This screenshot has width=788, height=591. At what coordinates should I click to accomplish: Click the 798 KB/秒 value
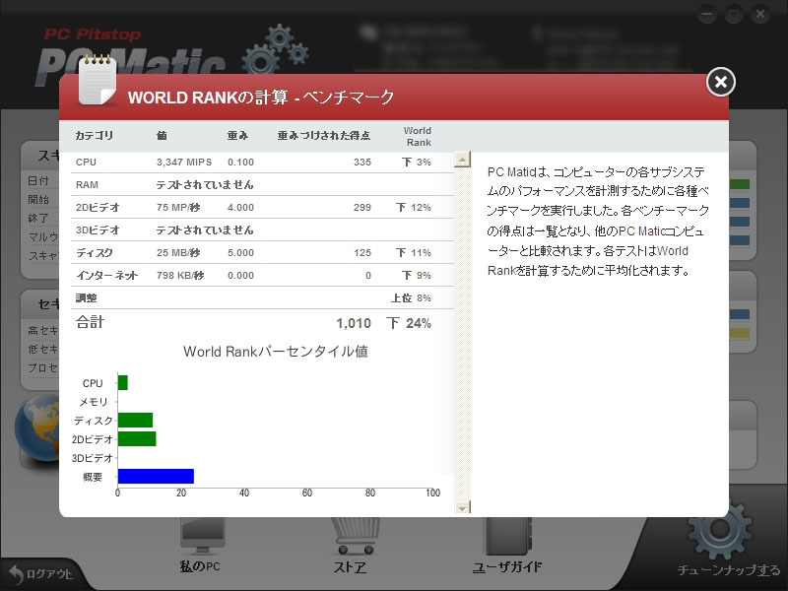tap(180, 276)
